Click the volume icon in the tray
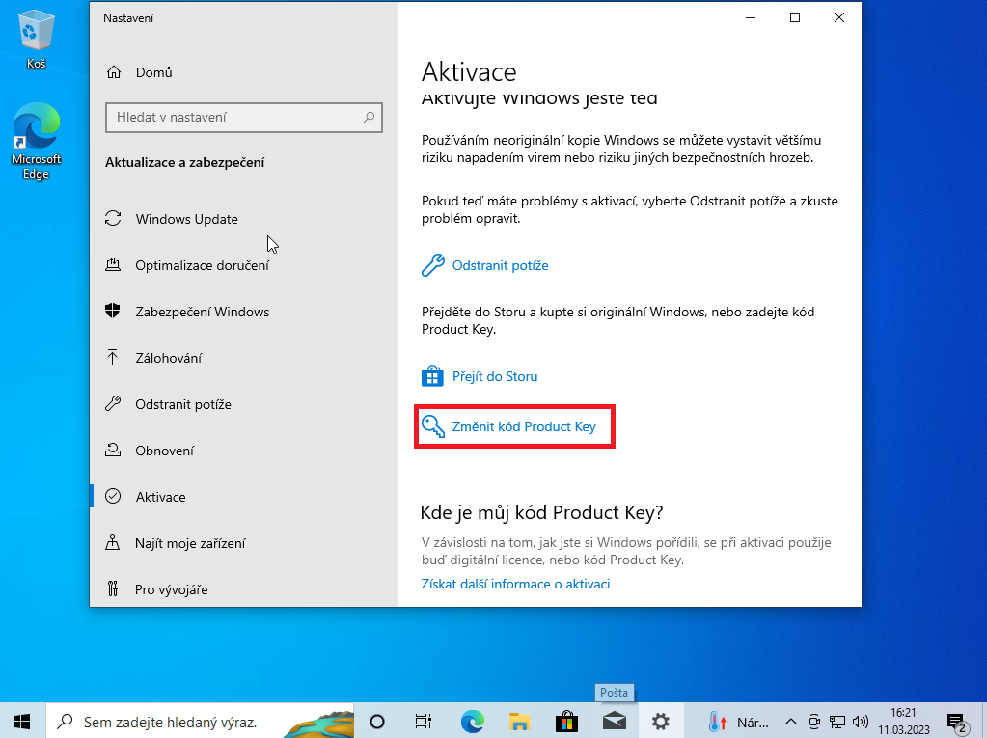This screenshot has width=987, height=738. (862, 721)
